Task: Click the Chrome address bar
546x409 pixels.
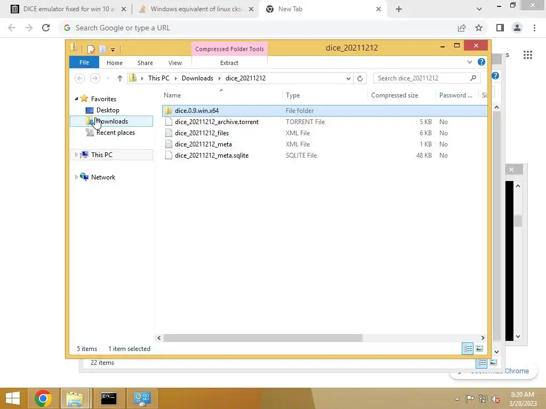Action: [x=258, y=28]
